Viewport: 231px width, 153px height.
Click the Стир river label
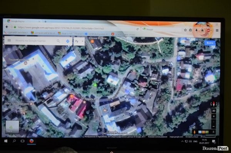point(192,125)
